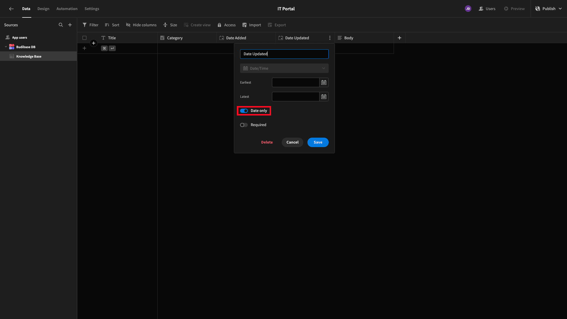
Task: Switch to the Automation tab
Action: 67,9
